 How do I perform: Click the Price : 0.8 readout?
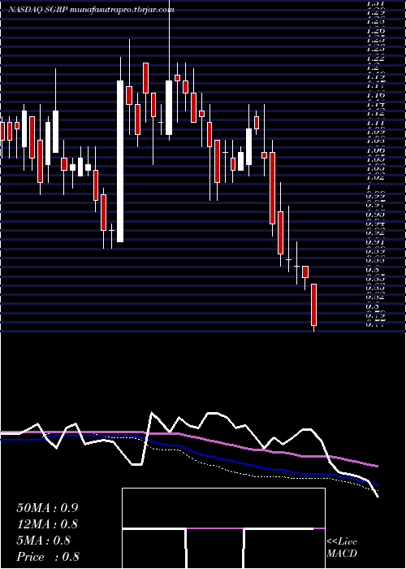click(48, 557)
